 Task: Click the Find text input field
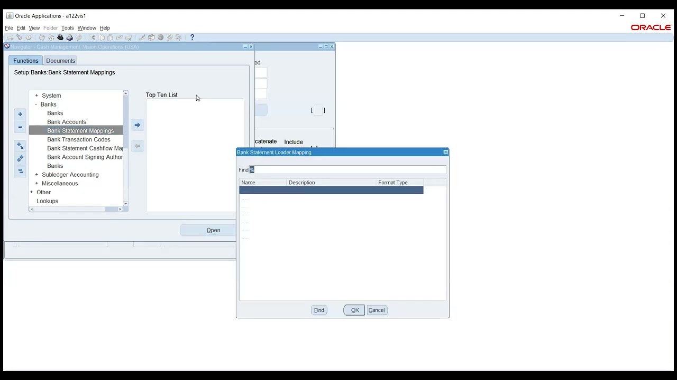click(x=347, y=170)
